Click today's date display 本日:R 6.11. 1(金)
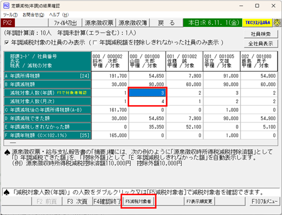The height and width of the screenshot is (215, 282). tap(213, 23)
